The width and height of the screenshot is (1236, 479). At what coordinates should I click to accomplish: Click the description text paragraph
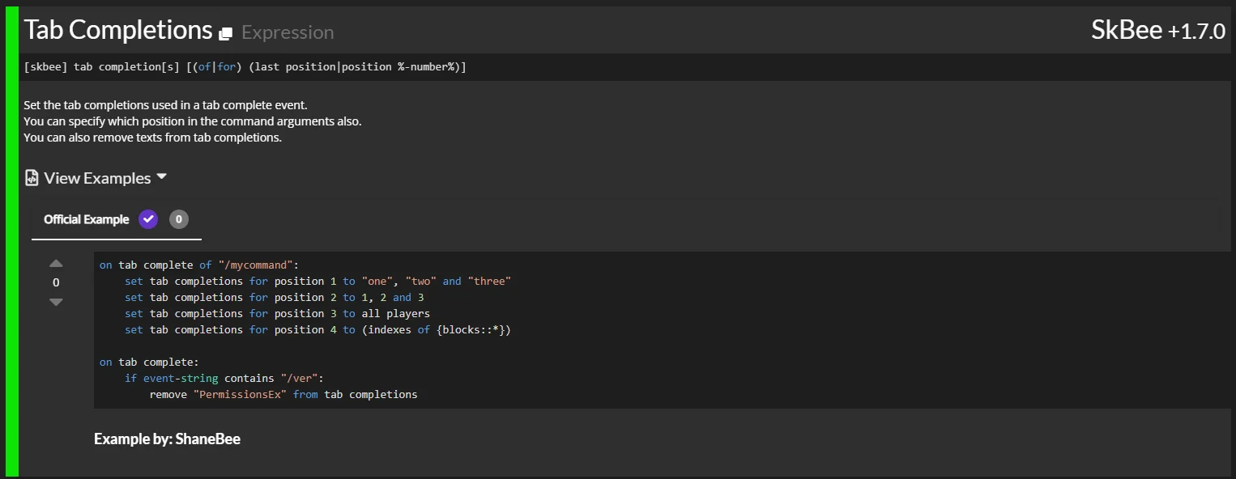(193, 121)
